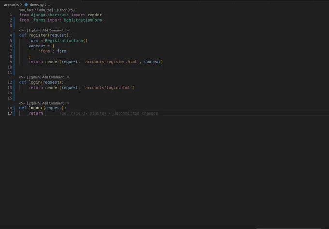Click 'RegistrationForm()' on line 5

click(66, 41)
